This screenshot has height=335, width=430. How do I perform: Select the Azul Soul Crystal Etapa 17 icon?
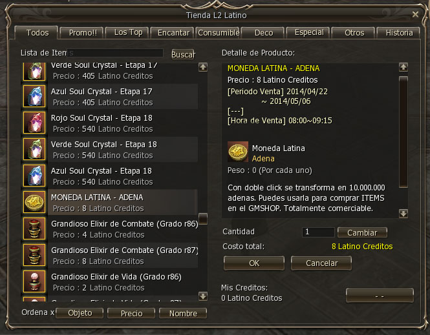click(34, 96)
